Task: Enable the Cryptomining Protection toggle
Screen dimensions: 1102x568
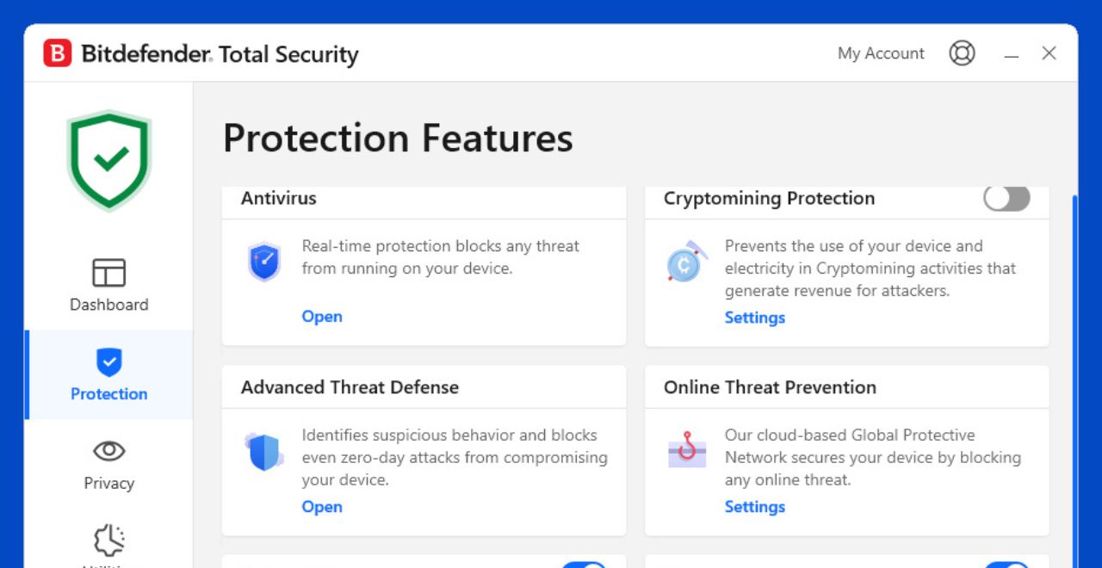Action: click(1007, 198)
